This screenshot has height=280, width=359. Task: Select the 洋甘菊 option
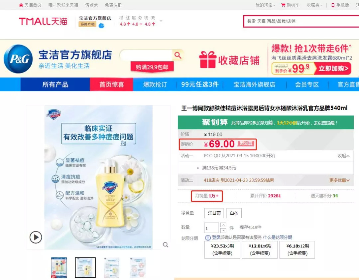click(214, 213)
